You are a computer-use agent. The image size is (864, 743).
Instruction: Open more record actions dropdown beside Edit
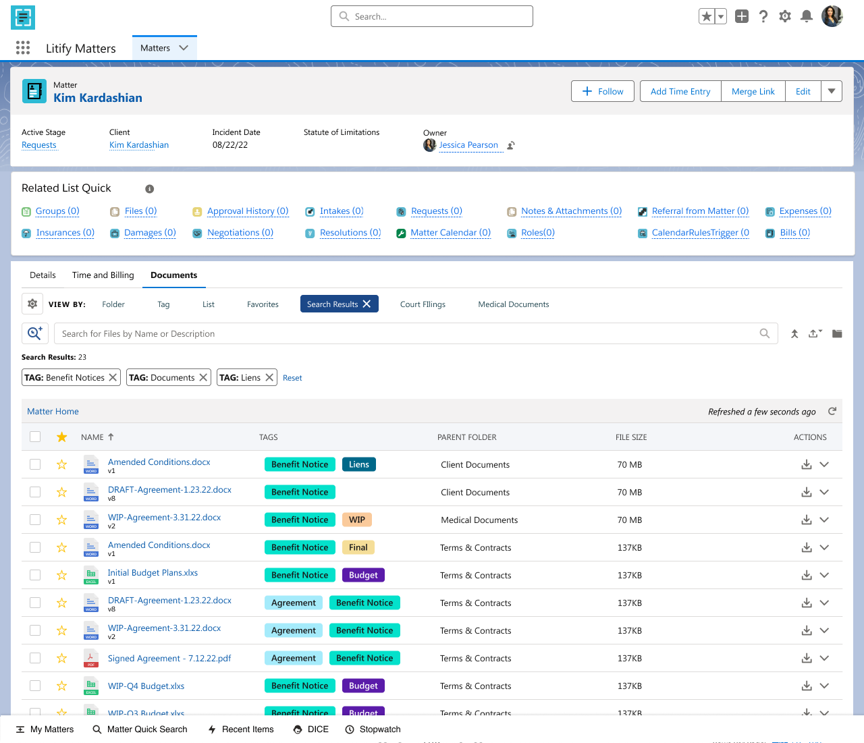click(832, 91)
